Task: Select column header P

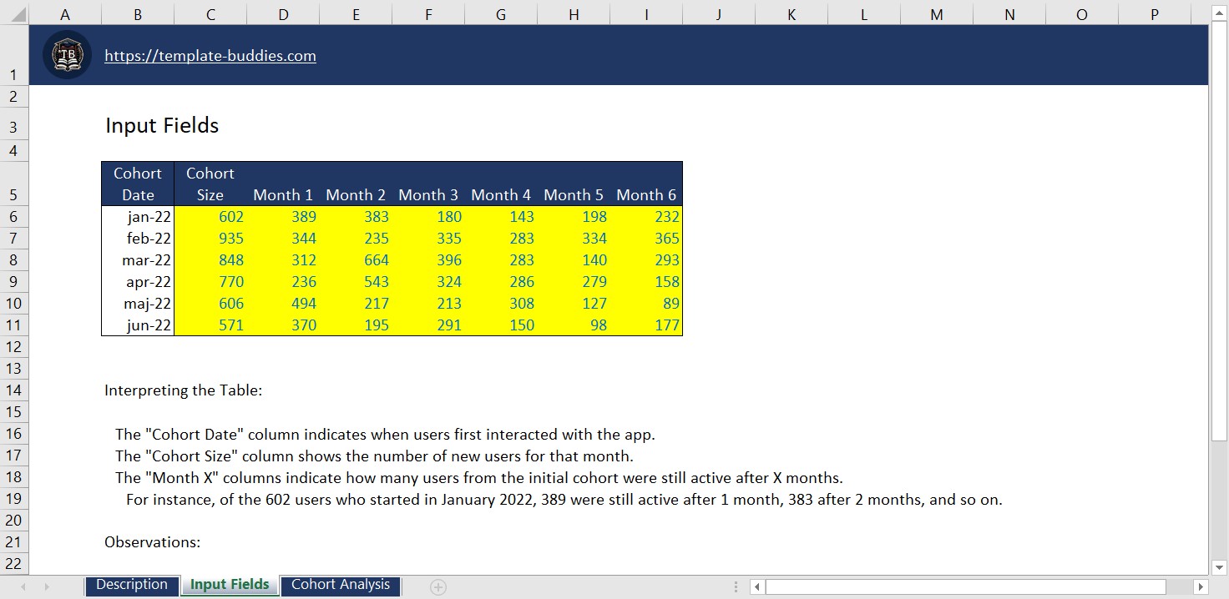Action: [1154, 13]
